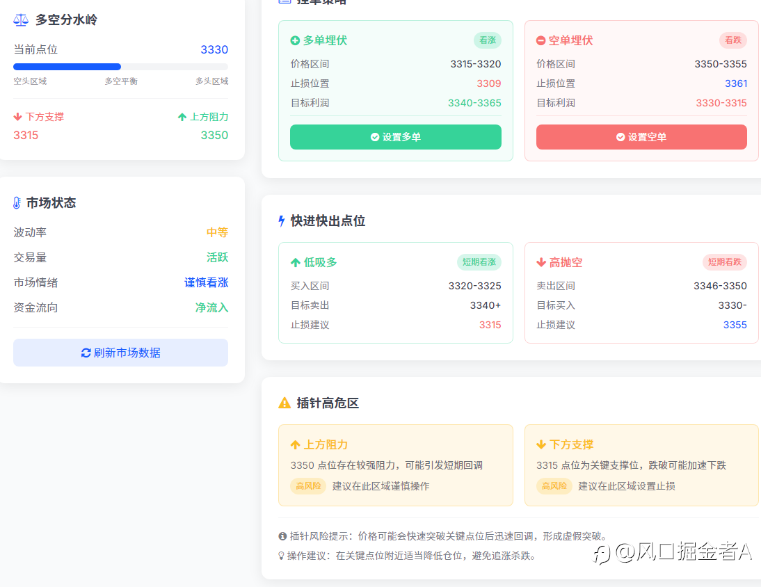
Task: Click the orange up arrow in 上方阻力 risk card
Action: click(x=295, y=445)
